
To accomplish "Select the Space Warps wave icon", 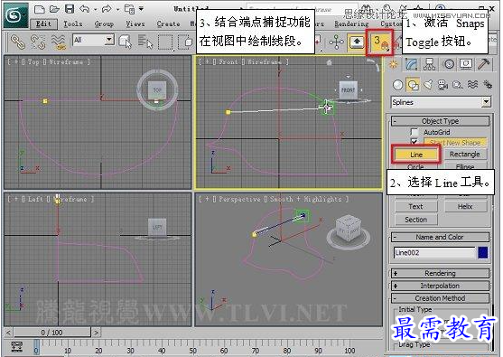I will [x=472, y=85].
